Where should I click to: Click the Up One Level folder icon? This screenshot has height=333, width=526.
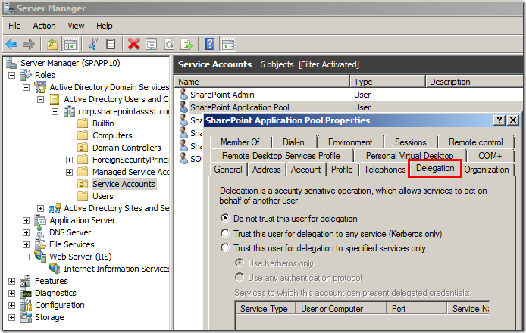52,44
